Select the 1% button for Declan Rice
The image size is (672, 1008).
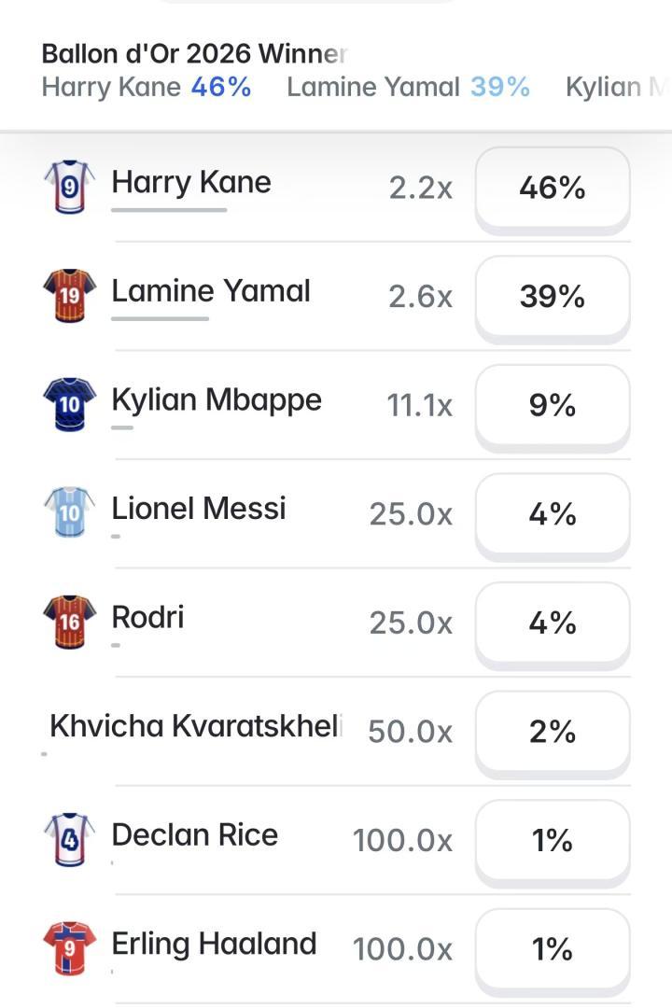[x=553, y=840]
